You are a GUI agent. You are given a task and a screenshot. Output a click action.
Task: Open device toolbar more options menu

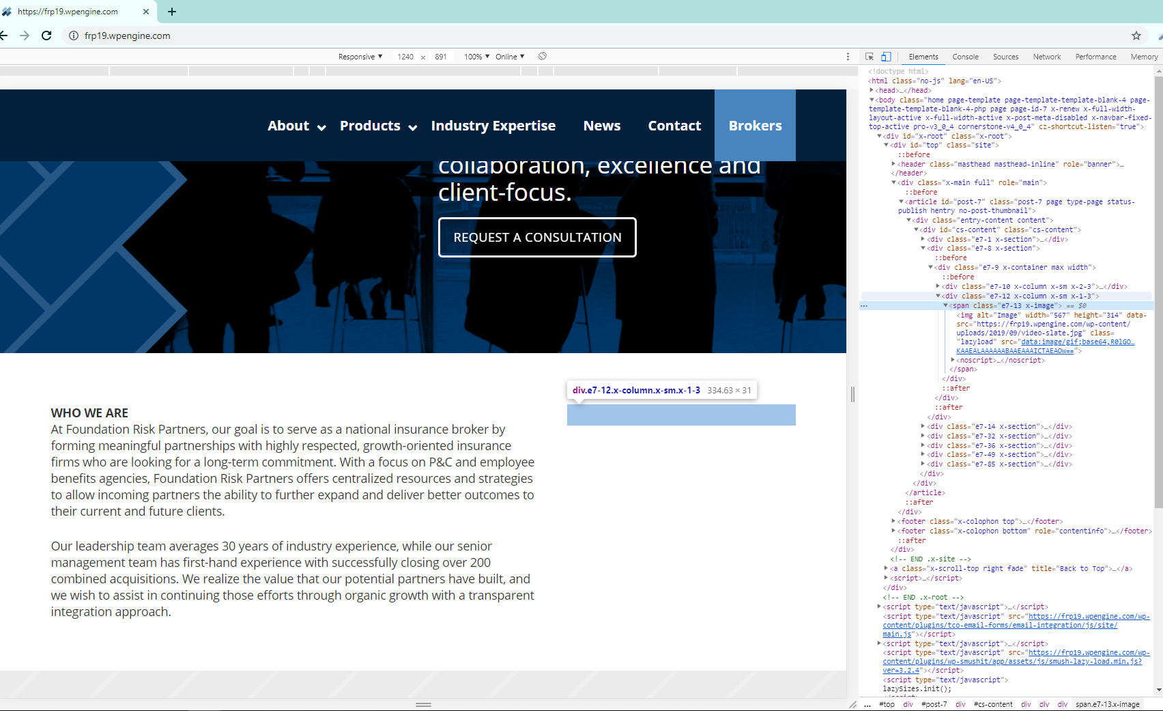[848, 57]
